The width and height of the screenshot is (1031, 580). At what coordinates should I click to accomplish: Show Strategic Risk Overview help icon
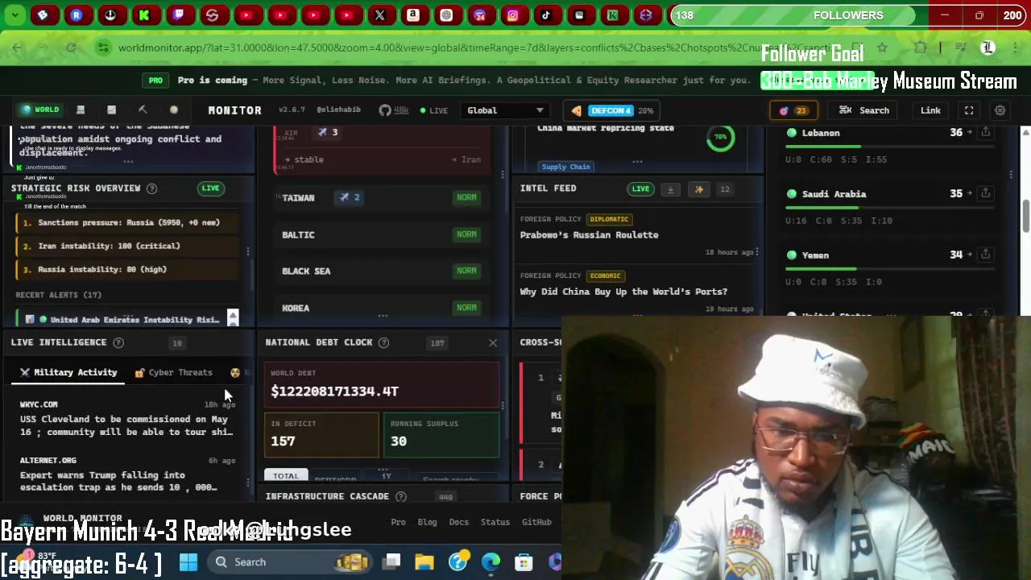click(151, 188)
